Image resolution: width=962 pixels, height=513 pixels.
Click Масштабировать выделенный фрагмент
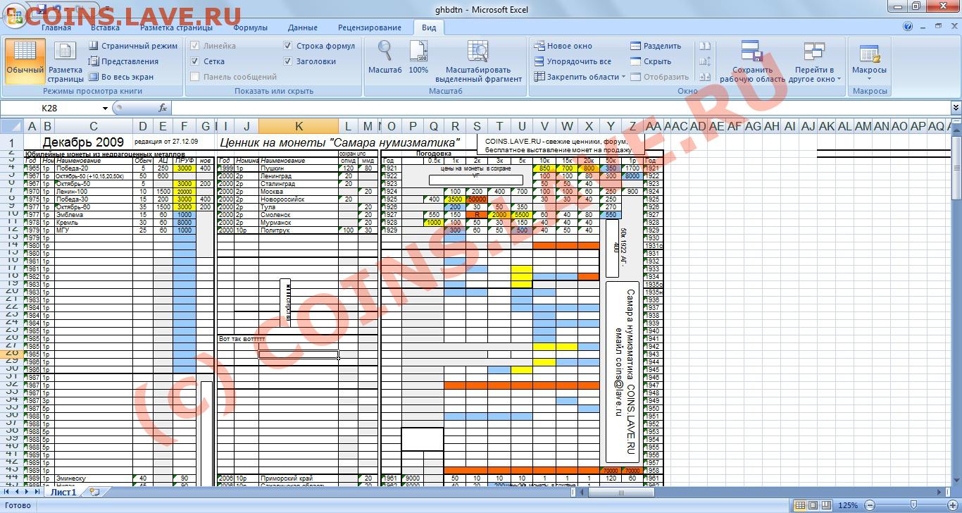pyautogui.click(x=478, y=62)
